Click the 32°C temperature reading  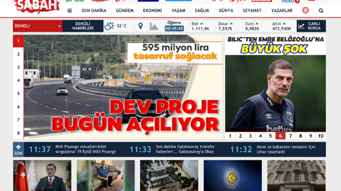click(122, 26)
